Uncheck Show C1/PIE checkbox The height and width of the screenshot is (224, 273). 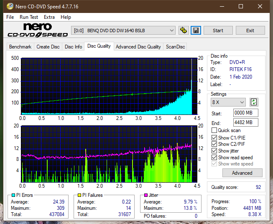214,137
